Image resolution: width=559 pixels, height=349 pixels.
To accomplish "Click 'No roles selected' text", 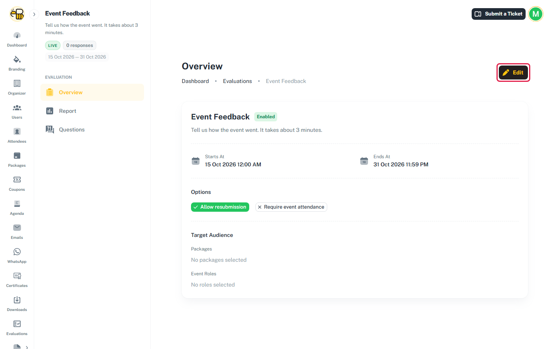I will (x=213, y=285).
